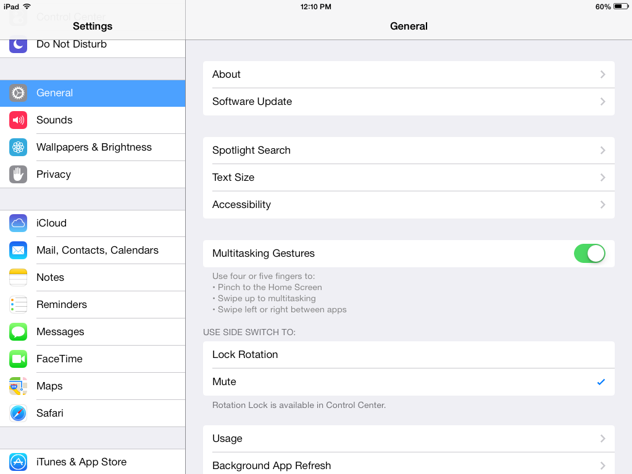Tap the Accessibility label
632x474 pixels.
click(241, 205)
